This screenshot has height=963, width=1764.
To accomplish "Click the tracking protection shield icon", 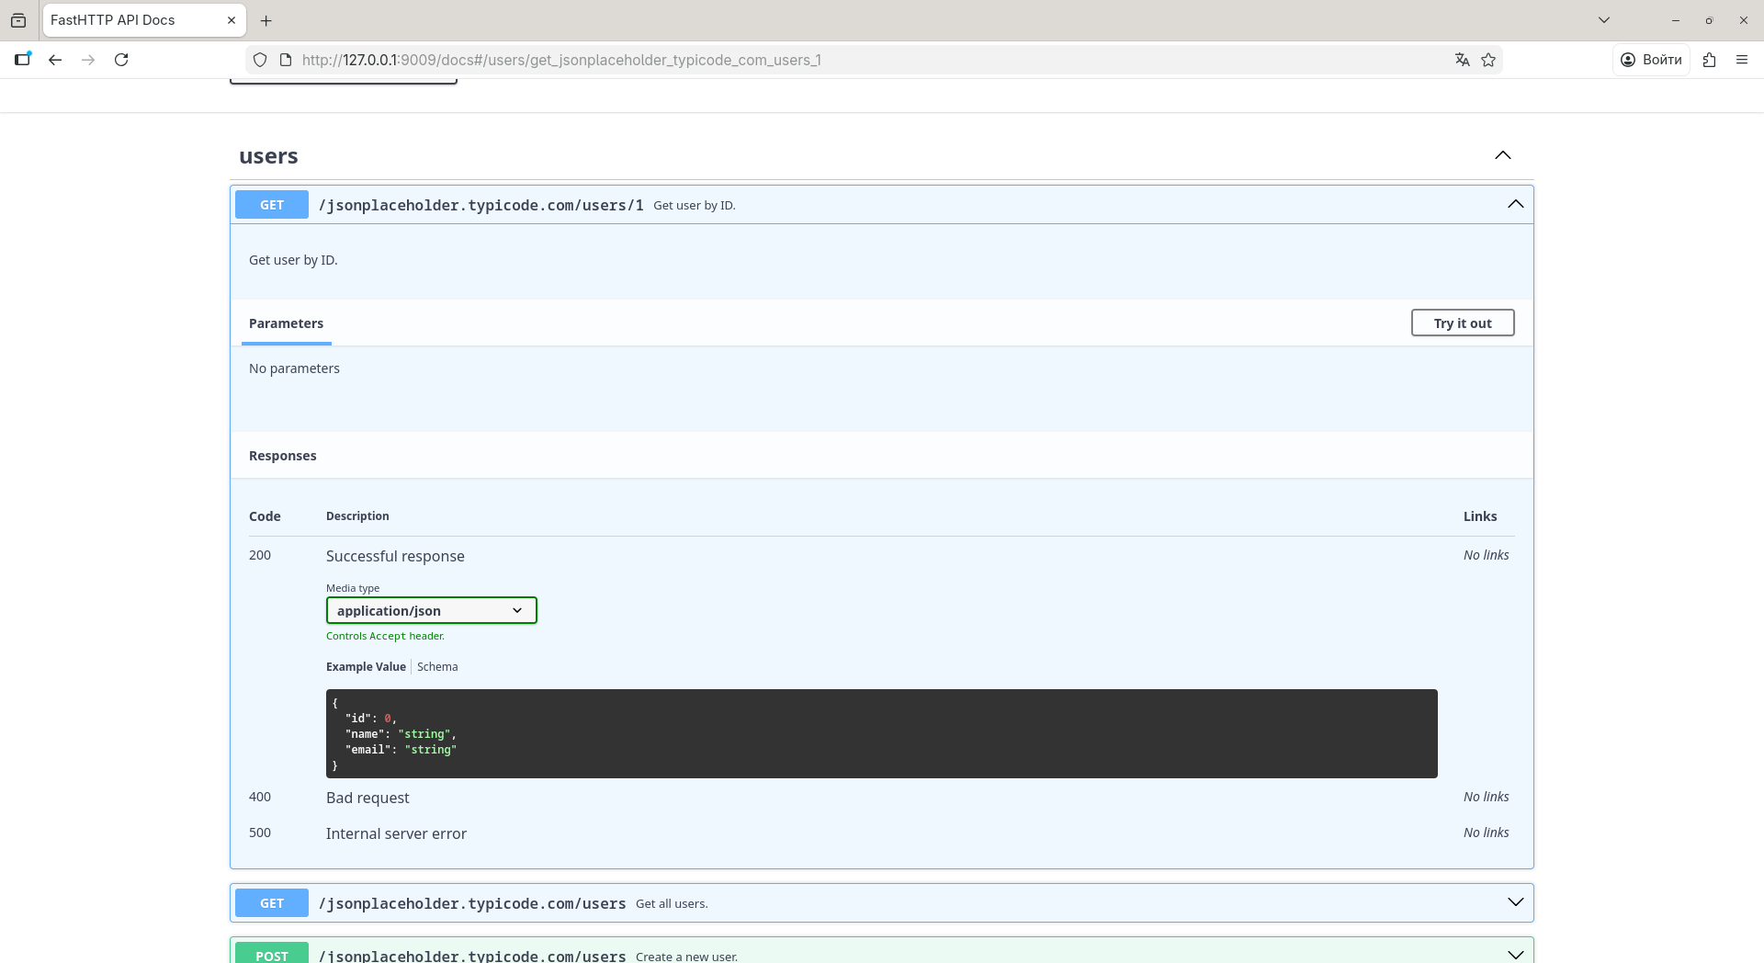I will [260, 60].
